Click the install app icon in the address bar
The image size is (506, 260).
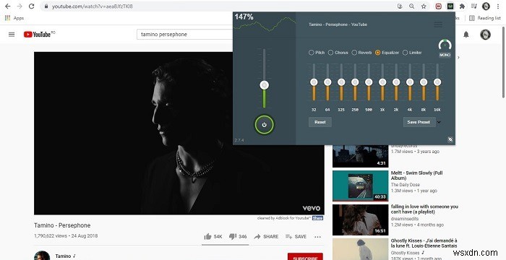tap(400, 6)
